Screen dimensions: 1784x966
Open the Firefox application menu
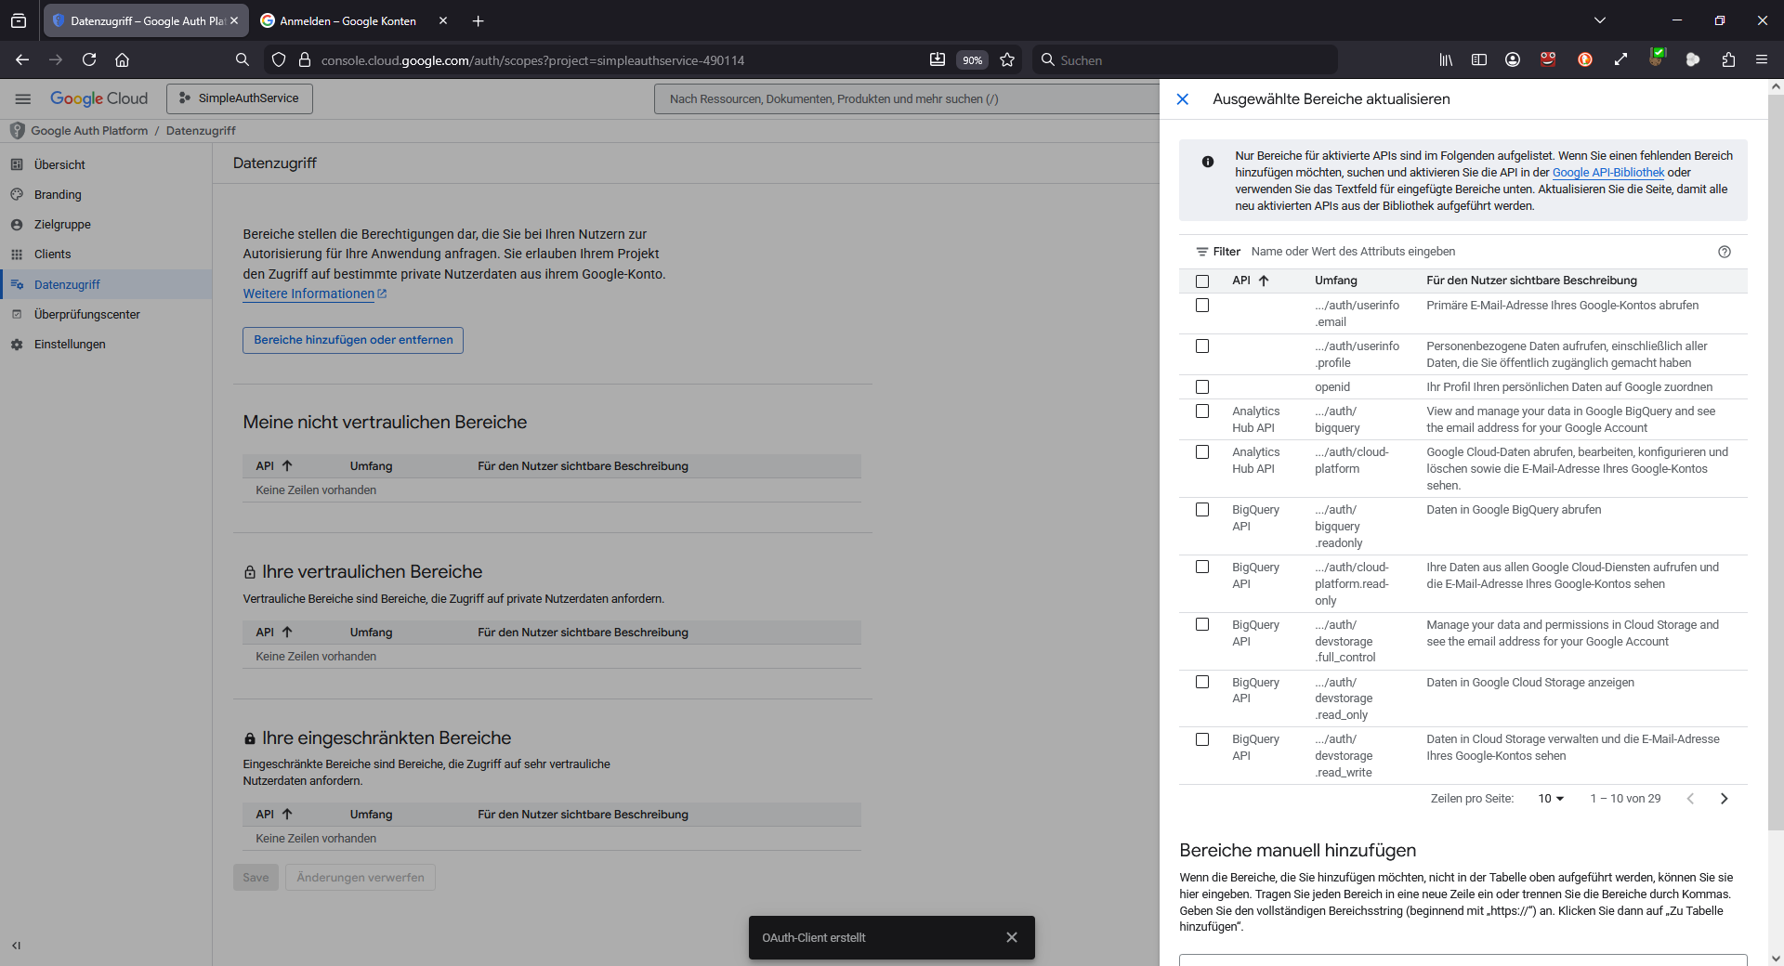(1762, 59)
